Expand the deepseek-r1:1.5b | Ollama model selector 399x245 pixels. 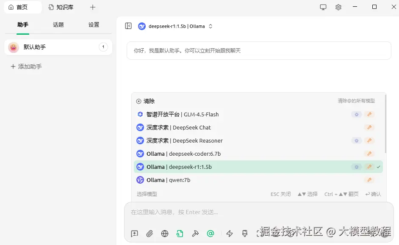175,26
